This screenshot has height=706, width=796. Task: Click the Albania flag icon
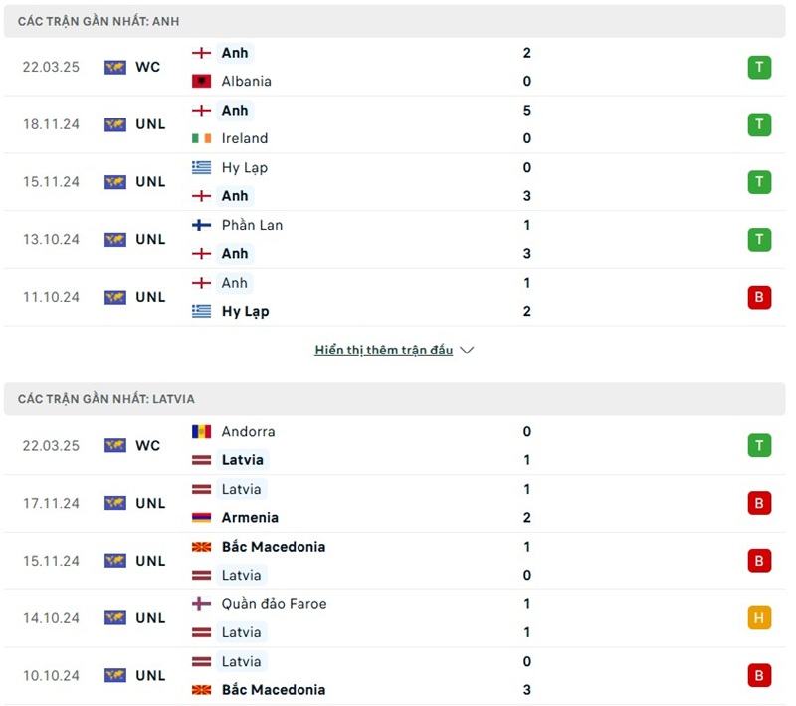click(201, 81)
